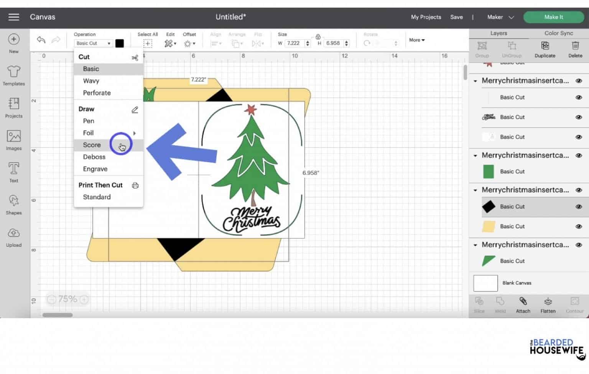Click the Upload icon
Screen dimensions: 589x374
pos(13,236)
